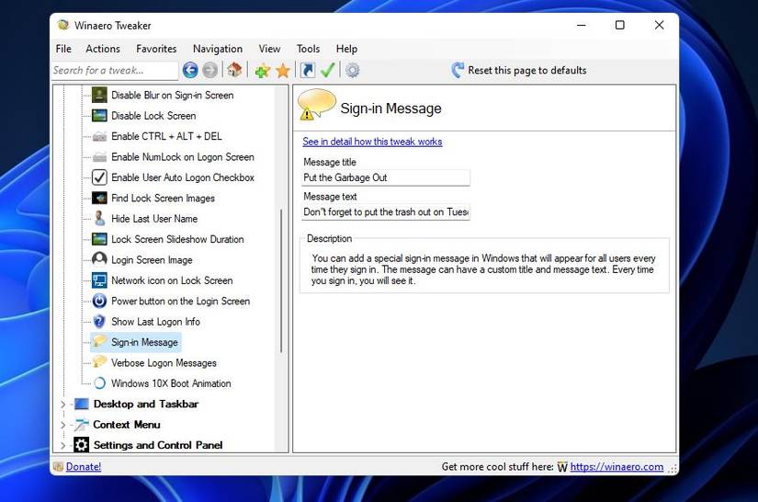
Task: Click the Message title input field
Action: point(386,177)
